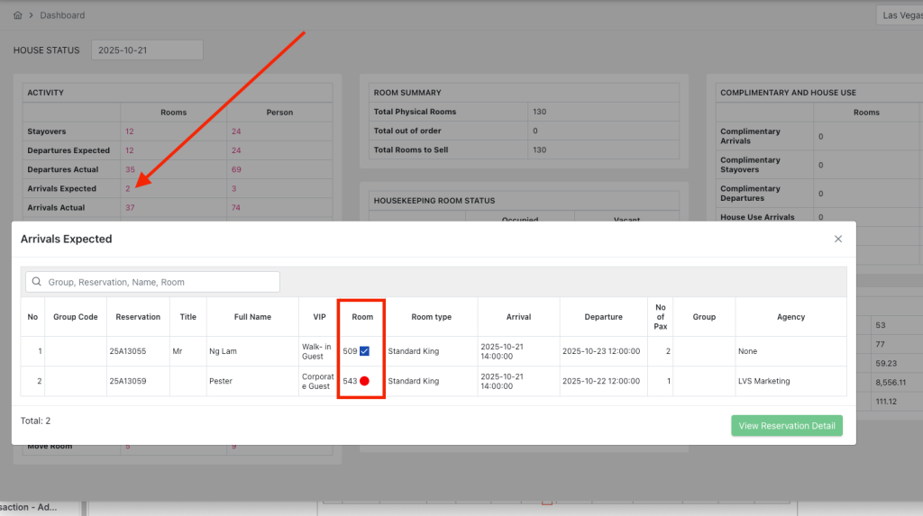The height and width of the screenshot is (516, 923).
Task: Close the Arrivals Expected dialog
Action: (x=838, y=239)
